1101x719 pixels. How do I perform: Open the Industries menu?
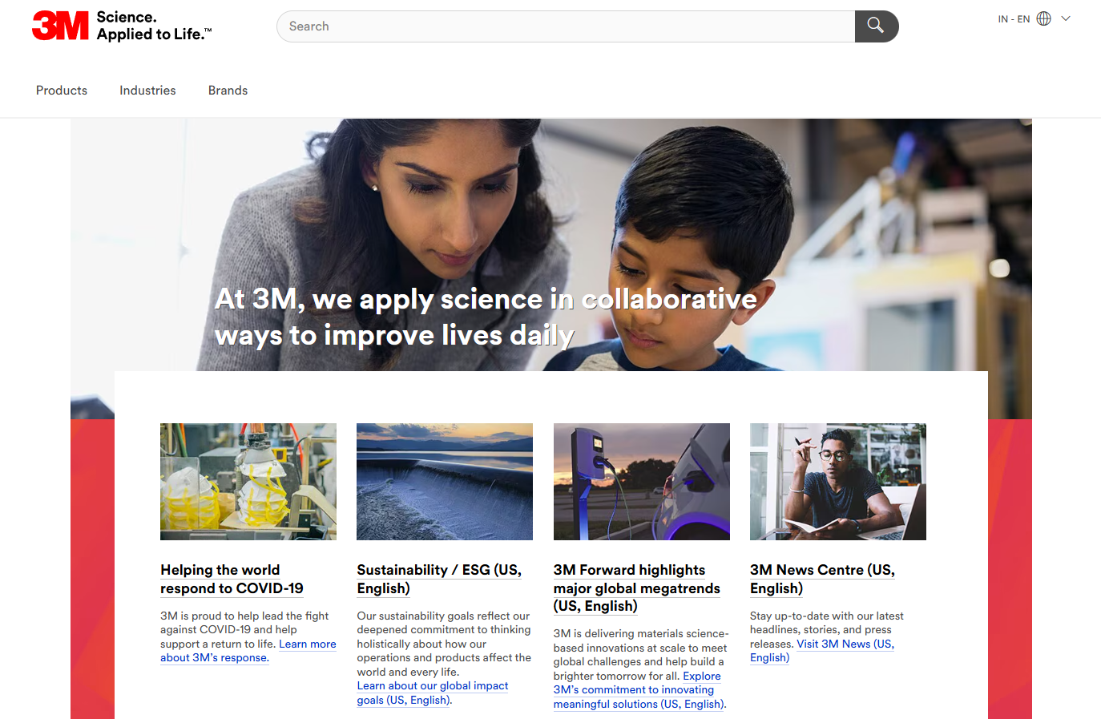[x=147, y=91]
